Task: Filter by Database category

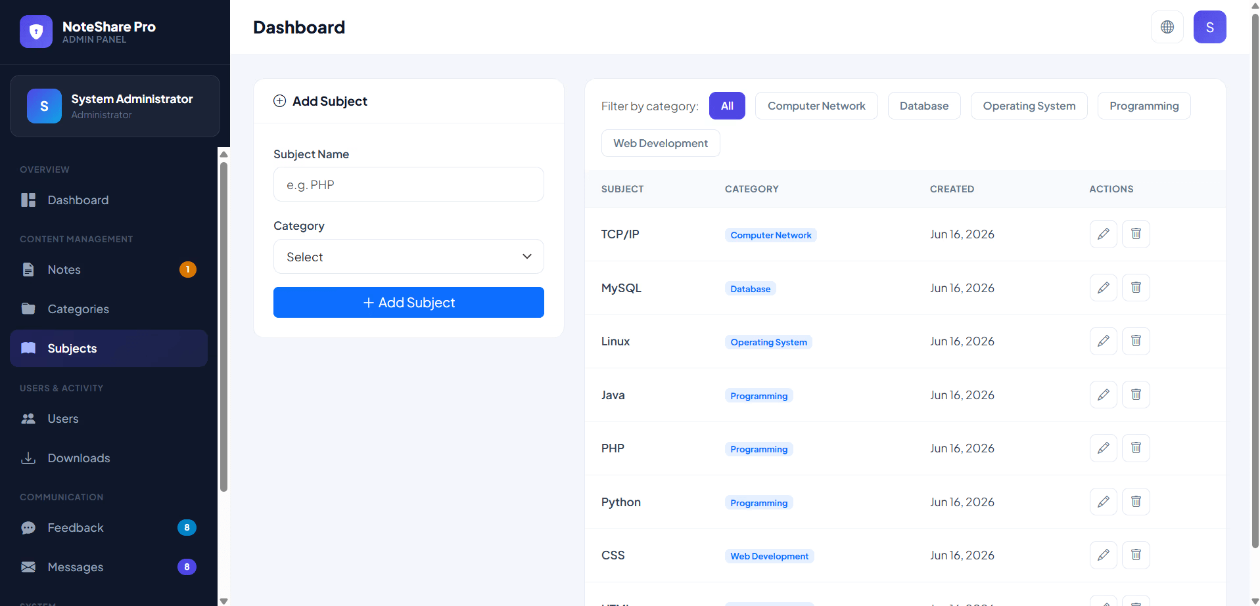Action: tap(924, 106)
